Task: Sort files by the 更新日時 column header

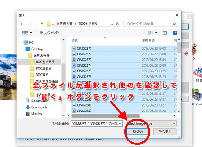Action: point(148,41)
